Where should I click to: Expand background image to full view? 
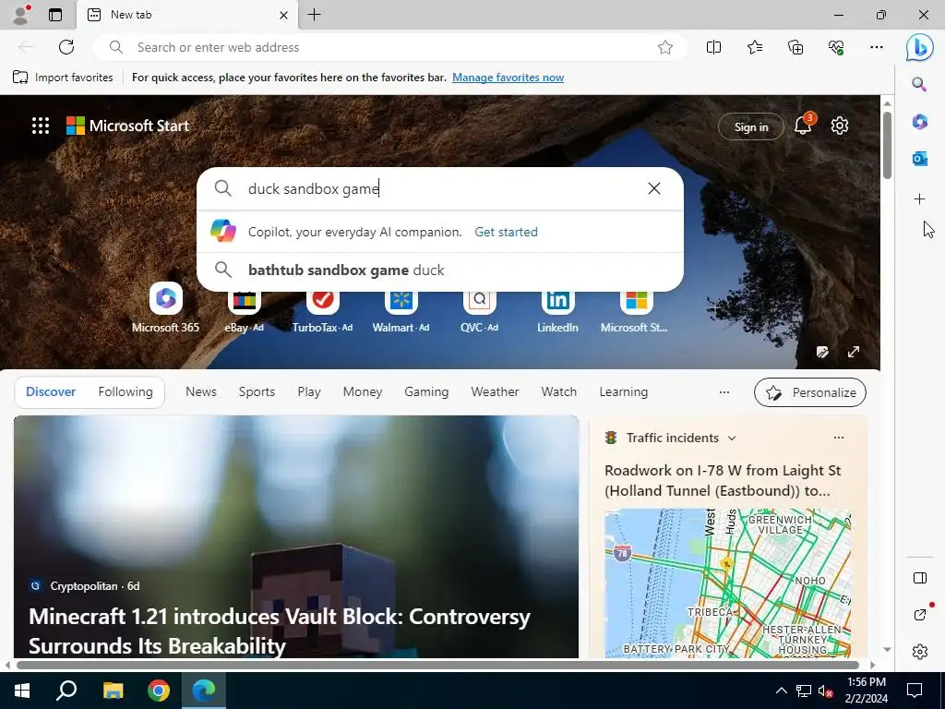pos(854,352)
